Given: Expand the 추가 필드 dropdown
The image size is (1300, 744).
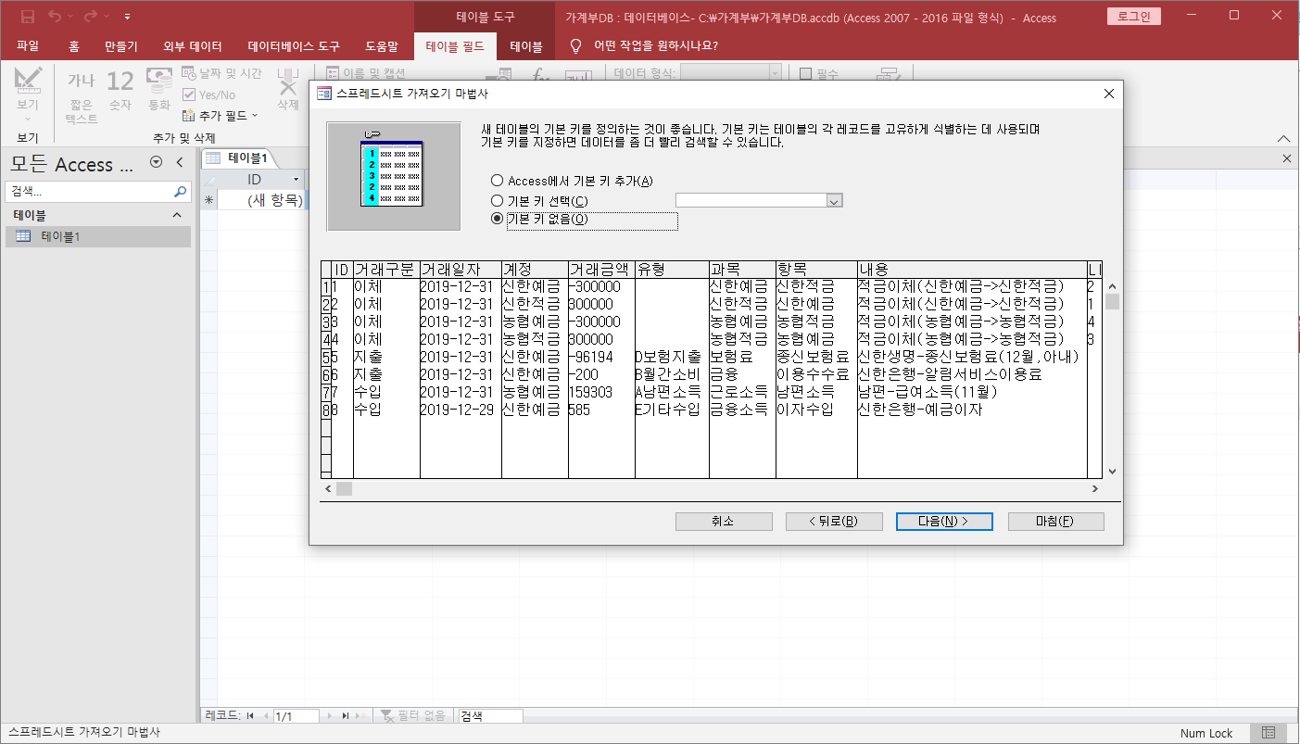Looking at the screenshot, I should pyautogui.click(x=220, y=116).
